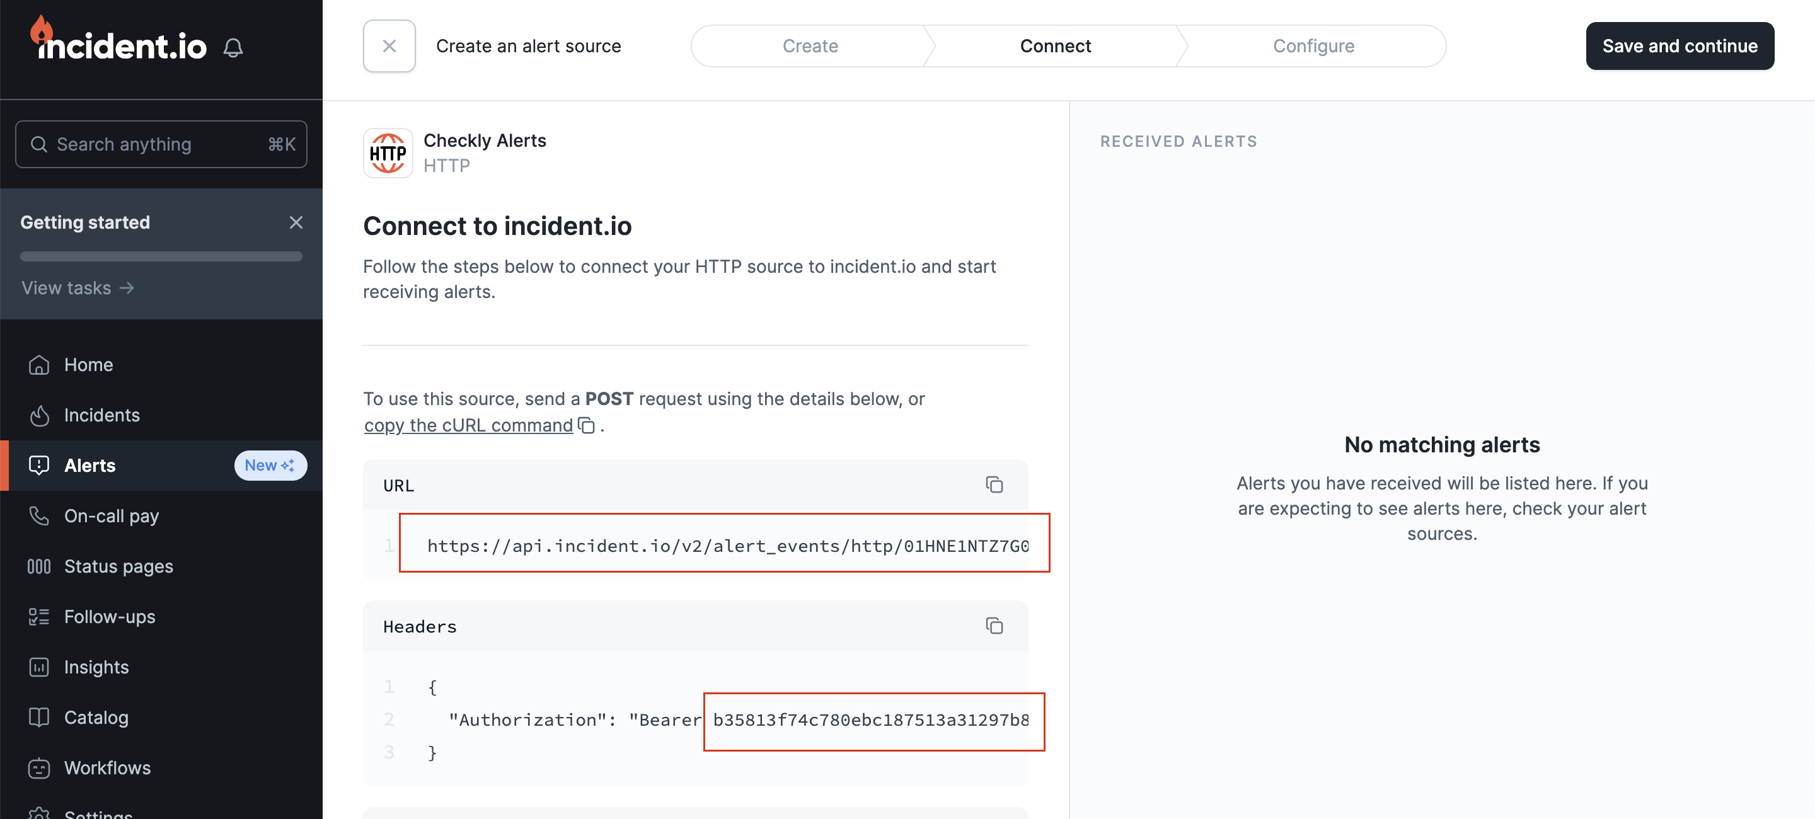
Task: Click the On-call pay phone icon
Action: [x=38, y=516]
